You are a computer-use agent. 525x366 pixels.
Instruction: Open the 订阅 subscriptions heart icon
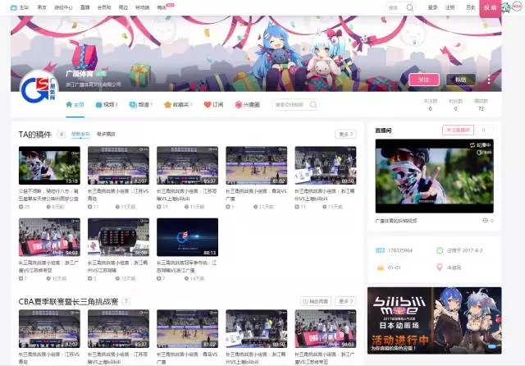pyautogui.click(x=207, y=105)
